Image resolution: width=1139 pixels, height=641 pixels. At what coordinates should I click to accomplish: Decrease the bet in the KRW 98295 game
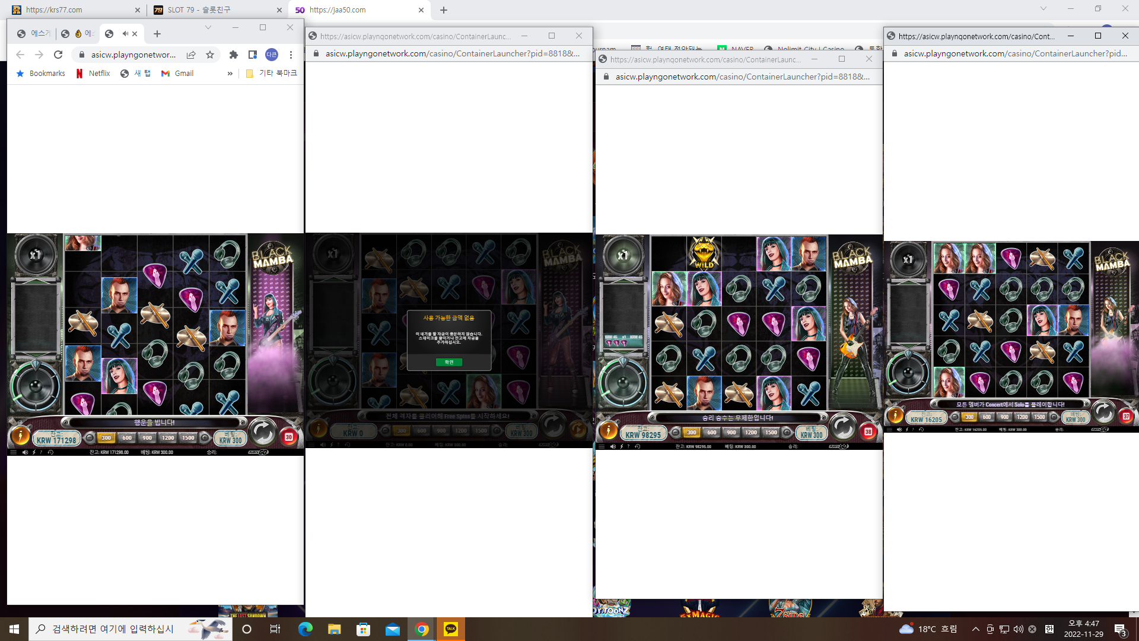pyautogui.click(x=676, y=433)
